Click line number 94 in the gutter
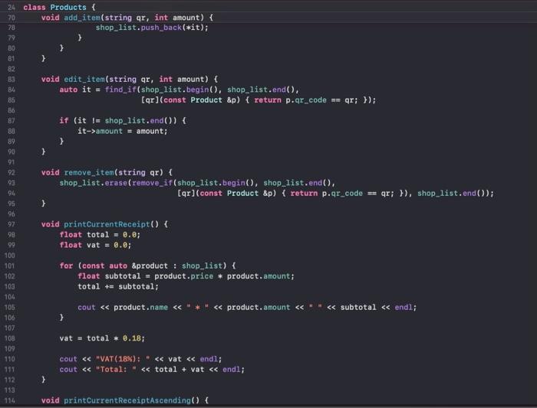Screen dimensions: 537x408 (x=12, y=194)
